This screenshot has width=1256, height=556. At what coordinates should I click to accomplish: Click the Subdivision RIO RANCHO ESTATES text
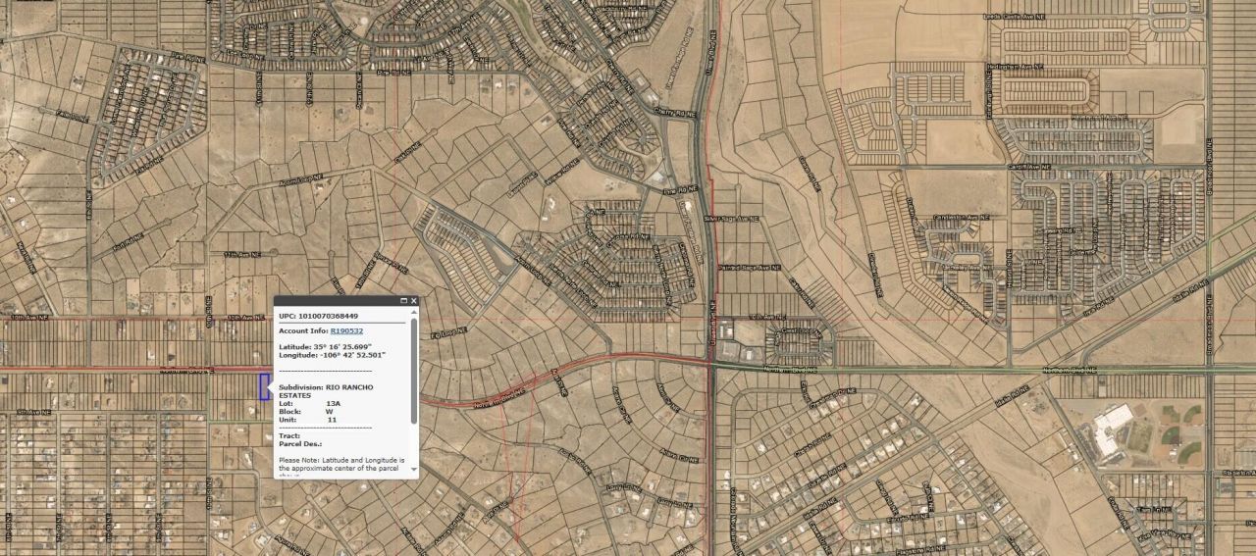(326, 391)
